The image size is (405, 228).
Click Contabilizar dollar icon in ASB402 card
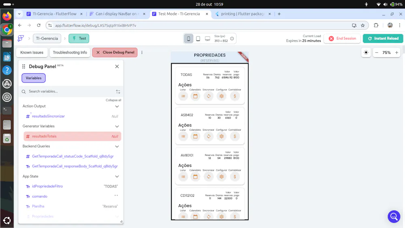pos(235,136)
